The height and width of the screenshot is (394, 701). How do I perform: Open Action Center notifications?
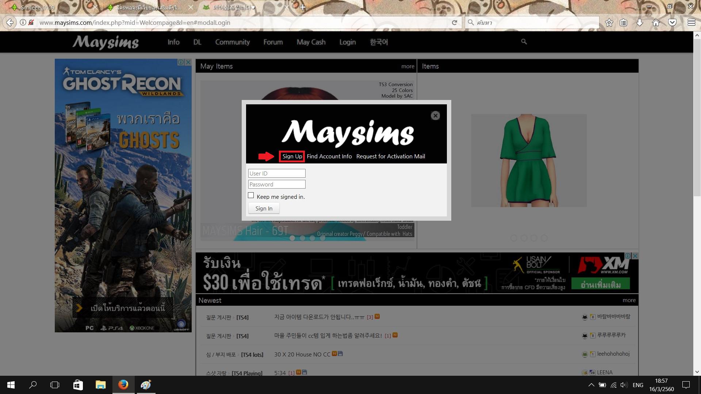coord(686,385)
